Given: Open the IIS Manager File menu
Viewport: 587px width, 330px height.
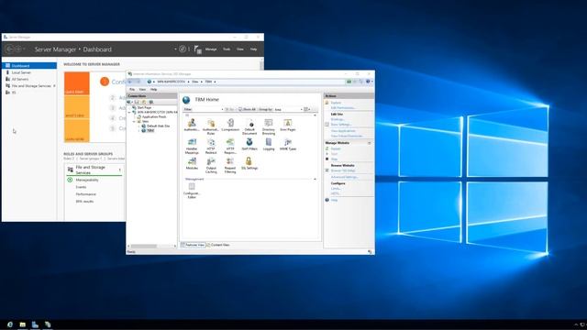Looking at the screenshot, I should pyautogui.click(x=132, y=90).
